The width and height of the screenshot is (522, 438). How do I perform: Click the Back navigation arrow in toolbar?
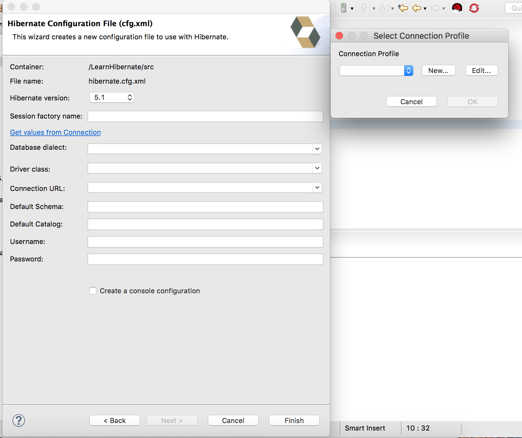417,8
